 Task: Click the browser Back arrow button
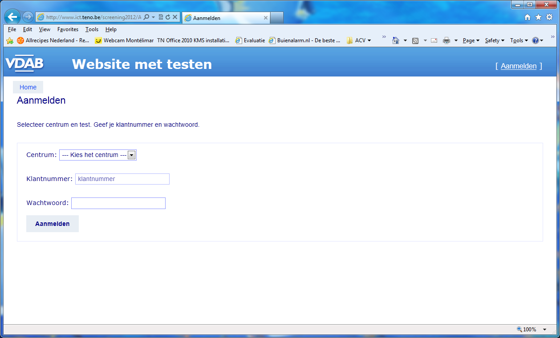point(12,17)
